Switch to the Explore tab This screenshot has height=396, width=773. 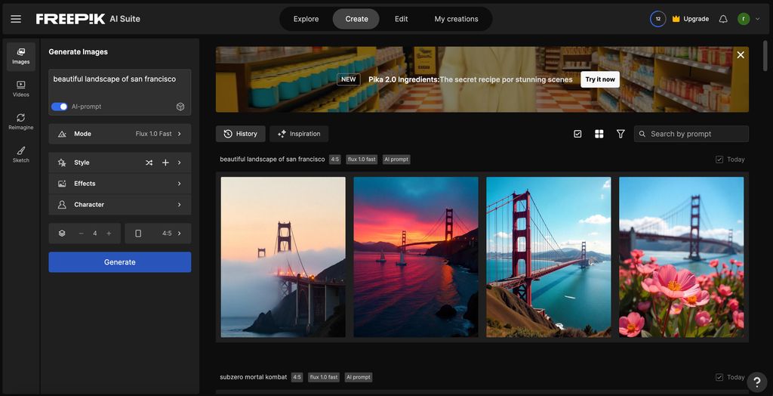(x=306, y=19)
